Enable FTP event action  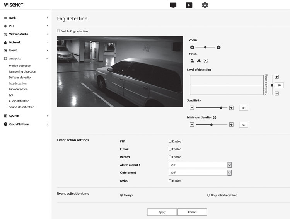(170, 141)
